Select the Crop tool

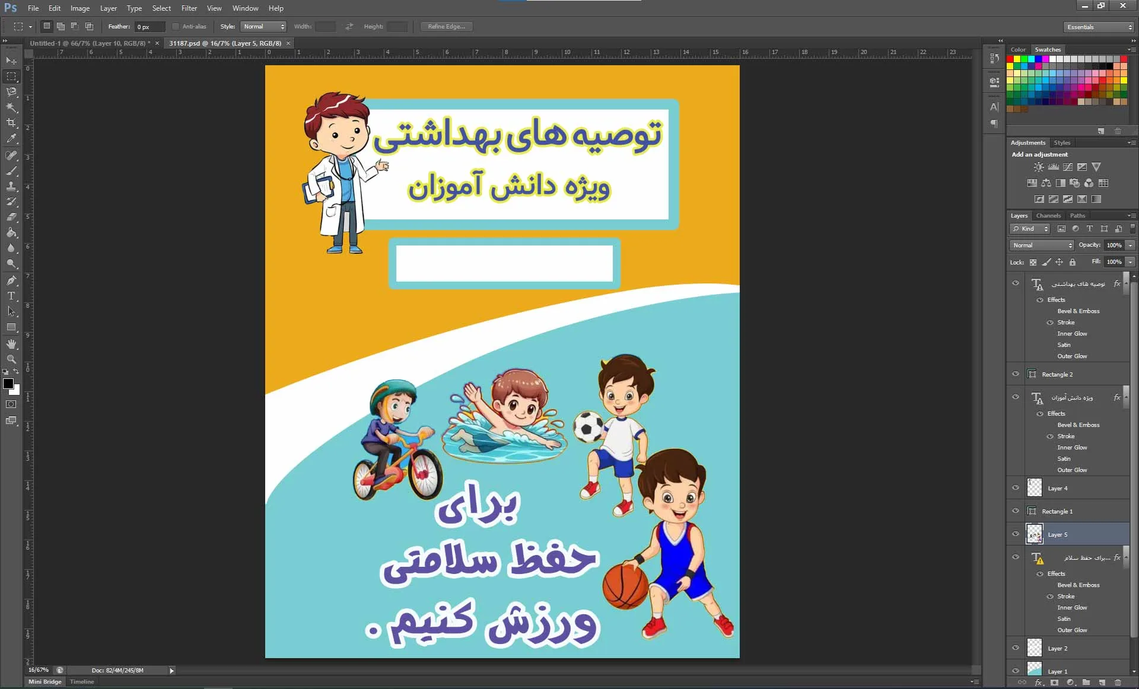[11, 123]
